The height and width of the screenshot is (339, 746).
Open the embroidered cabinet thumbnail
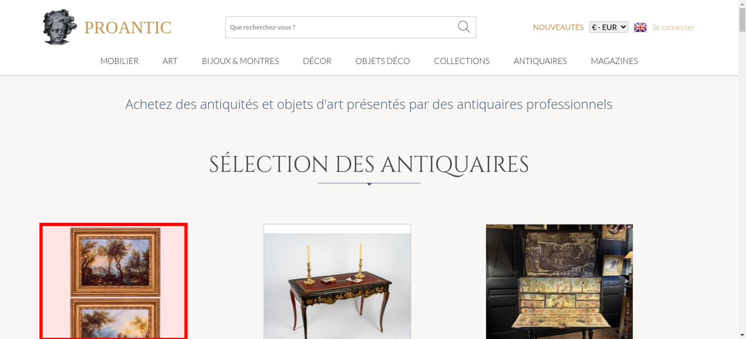[559, 282]
